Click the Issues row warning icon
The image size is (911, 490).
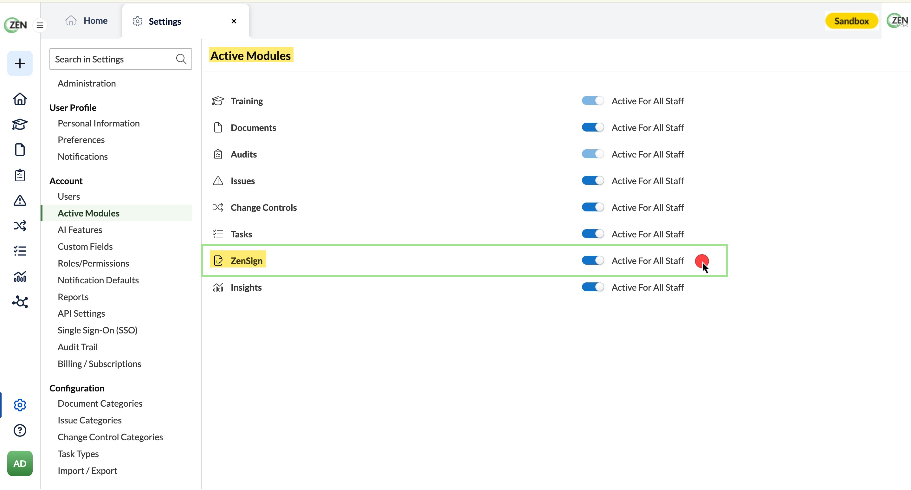click(x=218, y=181)
